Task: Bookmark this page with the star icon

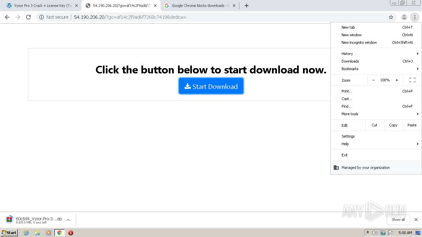Action: pyautogui.click(x=391, y=17)
